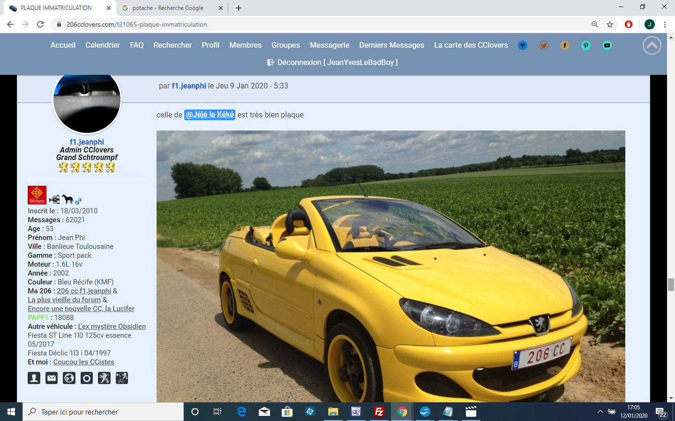This screenshot has width=675, height=421.
Task: View Derniers Messages
Action: click(x=391, y=45)
